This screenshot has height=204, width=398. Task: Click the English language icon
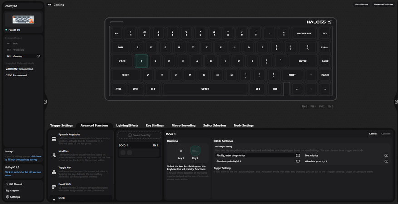click(x=7, y=190)
